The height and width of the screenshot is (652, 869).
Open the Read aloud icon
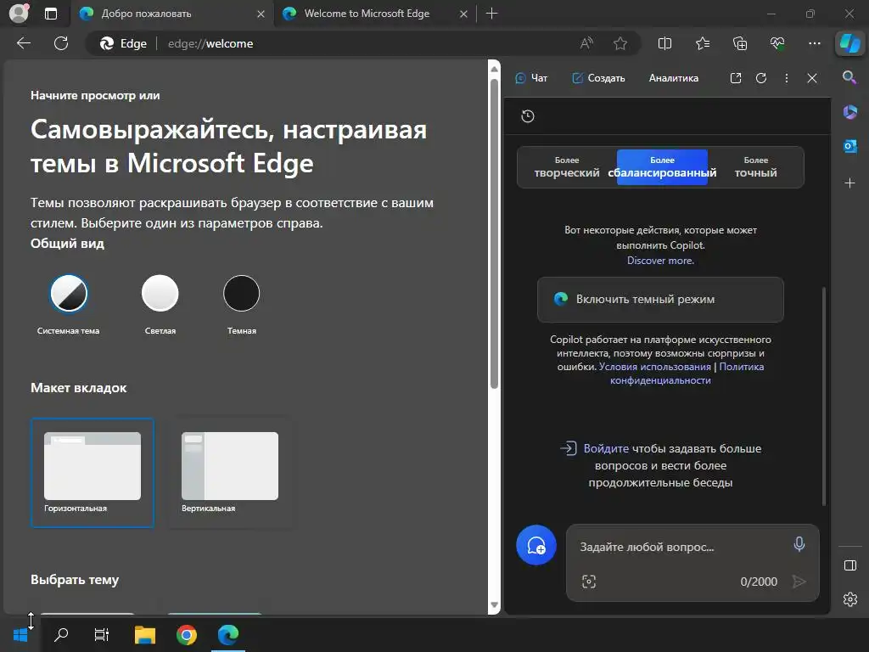(586, 43)
